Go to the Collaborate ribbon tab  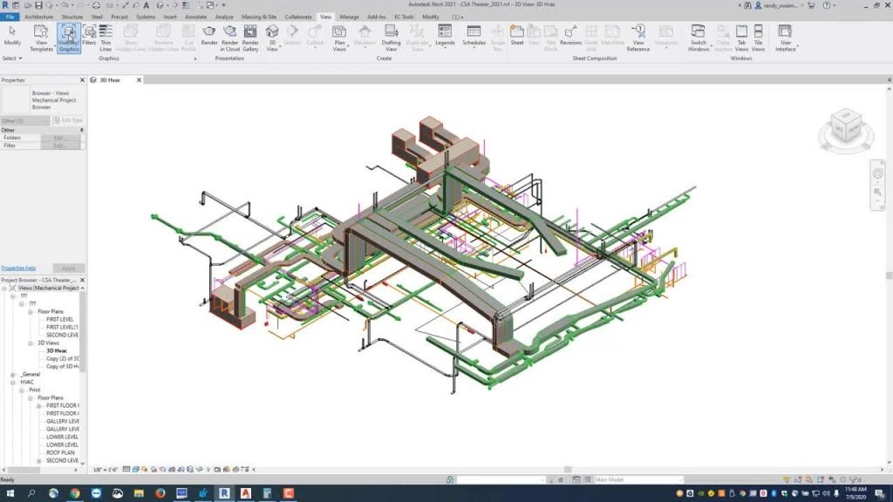[x=298, y=17]
